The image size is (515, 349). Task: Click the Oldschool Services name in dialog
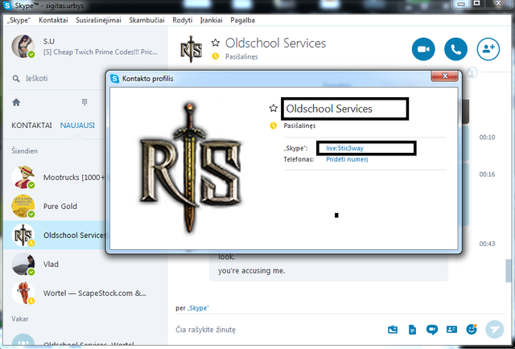click(x=329, y=109)
